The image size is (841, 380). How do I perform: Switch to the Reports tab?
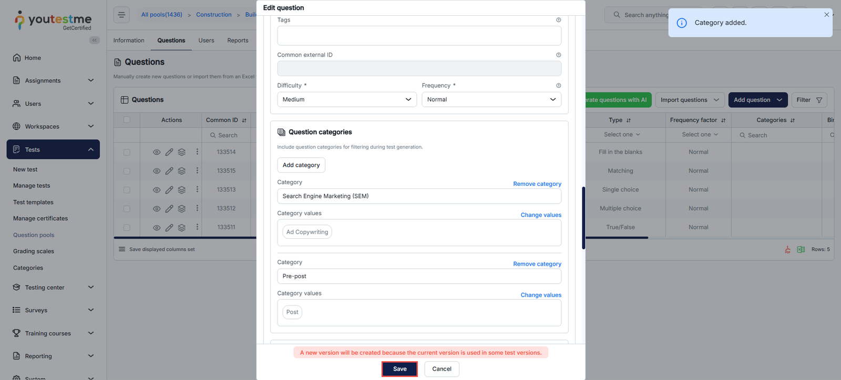(238, 40)
